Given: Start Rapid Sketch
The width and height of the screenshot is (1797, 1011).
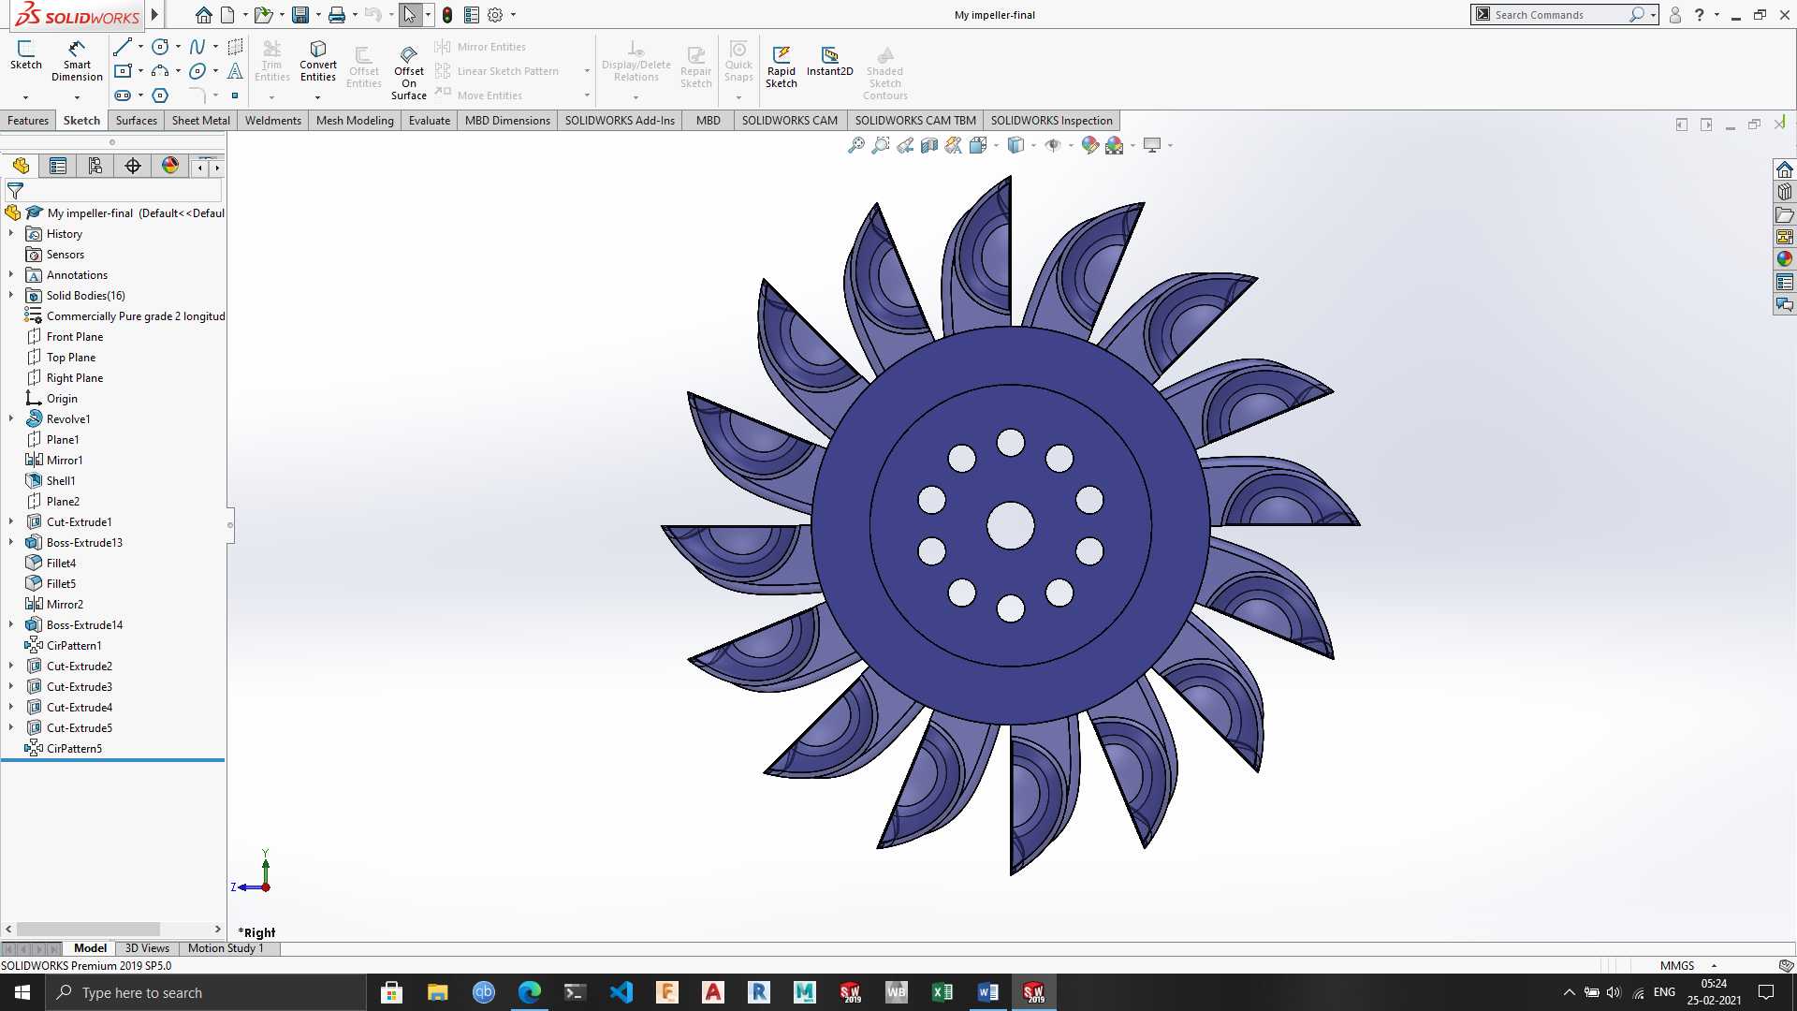Looking at the screenshot, I should 782,66.
